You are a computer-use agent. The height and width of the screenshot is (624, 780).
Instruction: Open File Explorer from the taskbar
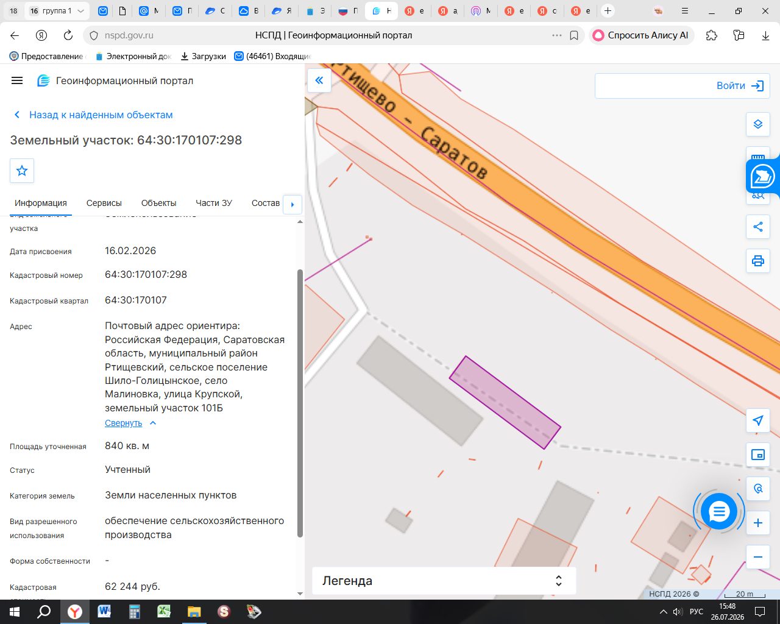[194, 611]
